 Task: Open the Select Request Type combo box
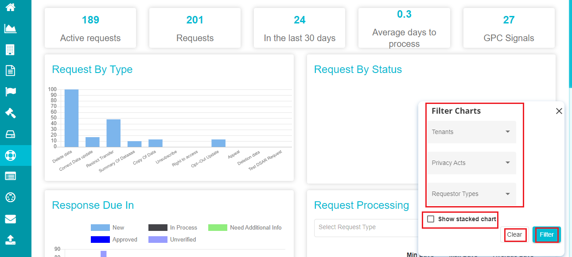366,227
